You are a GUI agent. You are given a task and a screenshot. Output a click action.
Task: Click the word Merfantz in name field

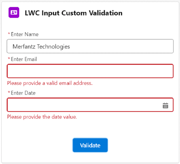click(x=24, y=47)
